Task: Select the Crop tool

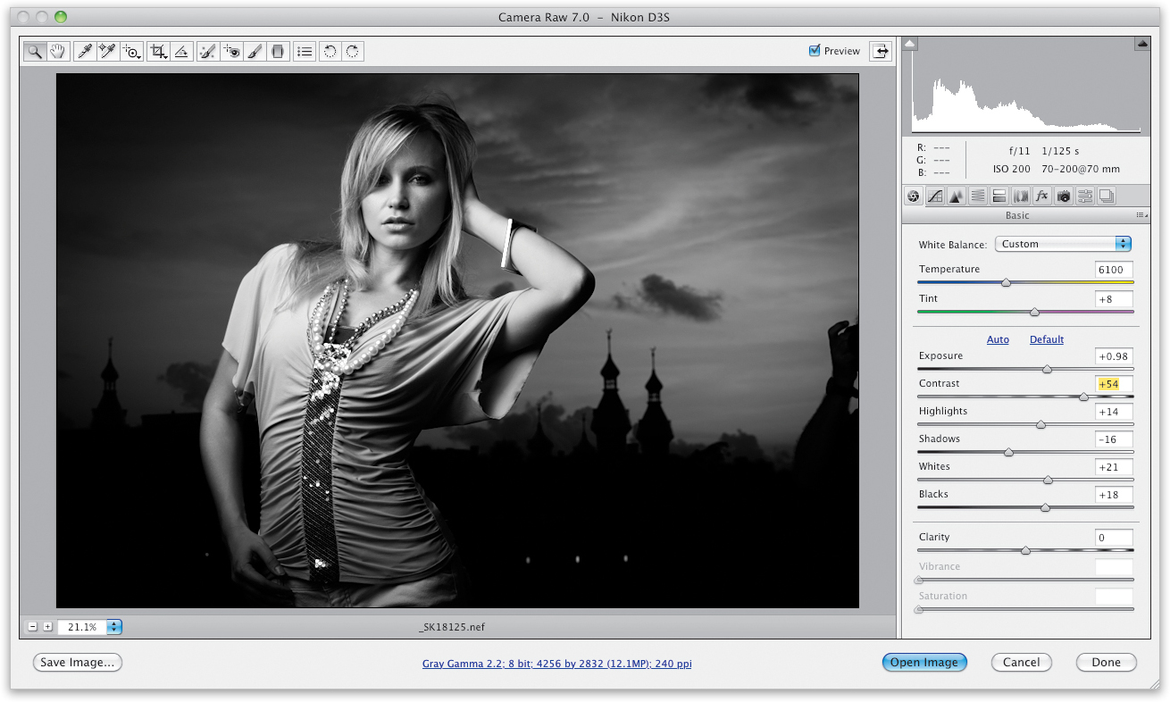Action: (159, 52)
